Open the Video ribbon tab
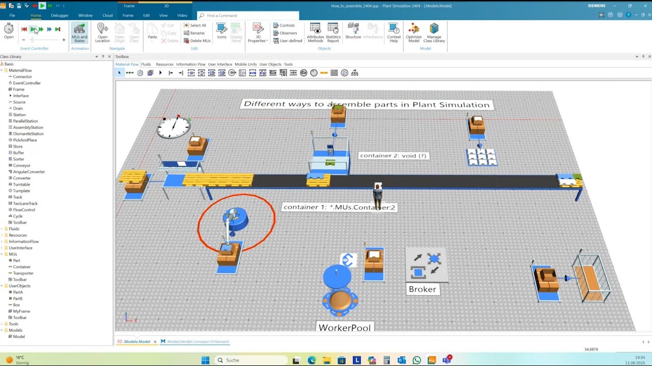This screenshot has width=652, height=366. click(x=182, y=15)
